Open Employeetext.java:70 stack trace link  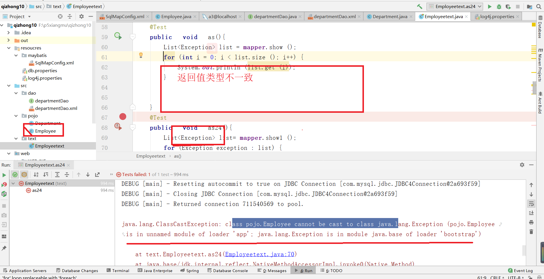coord(260,254)
